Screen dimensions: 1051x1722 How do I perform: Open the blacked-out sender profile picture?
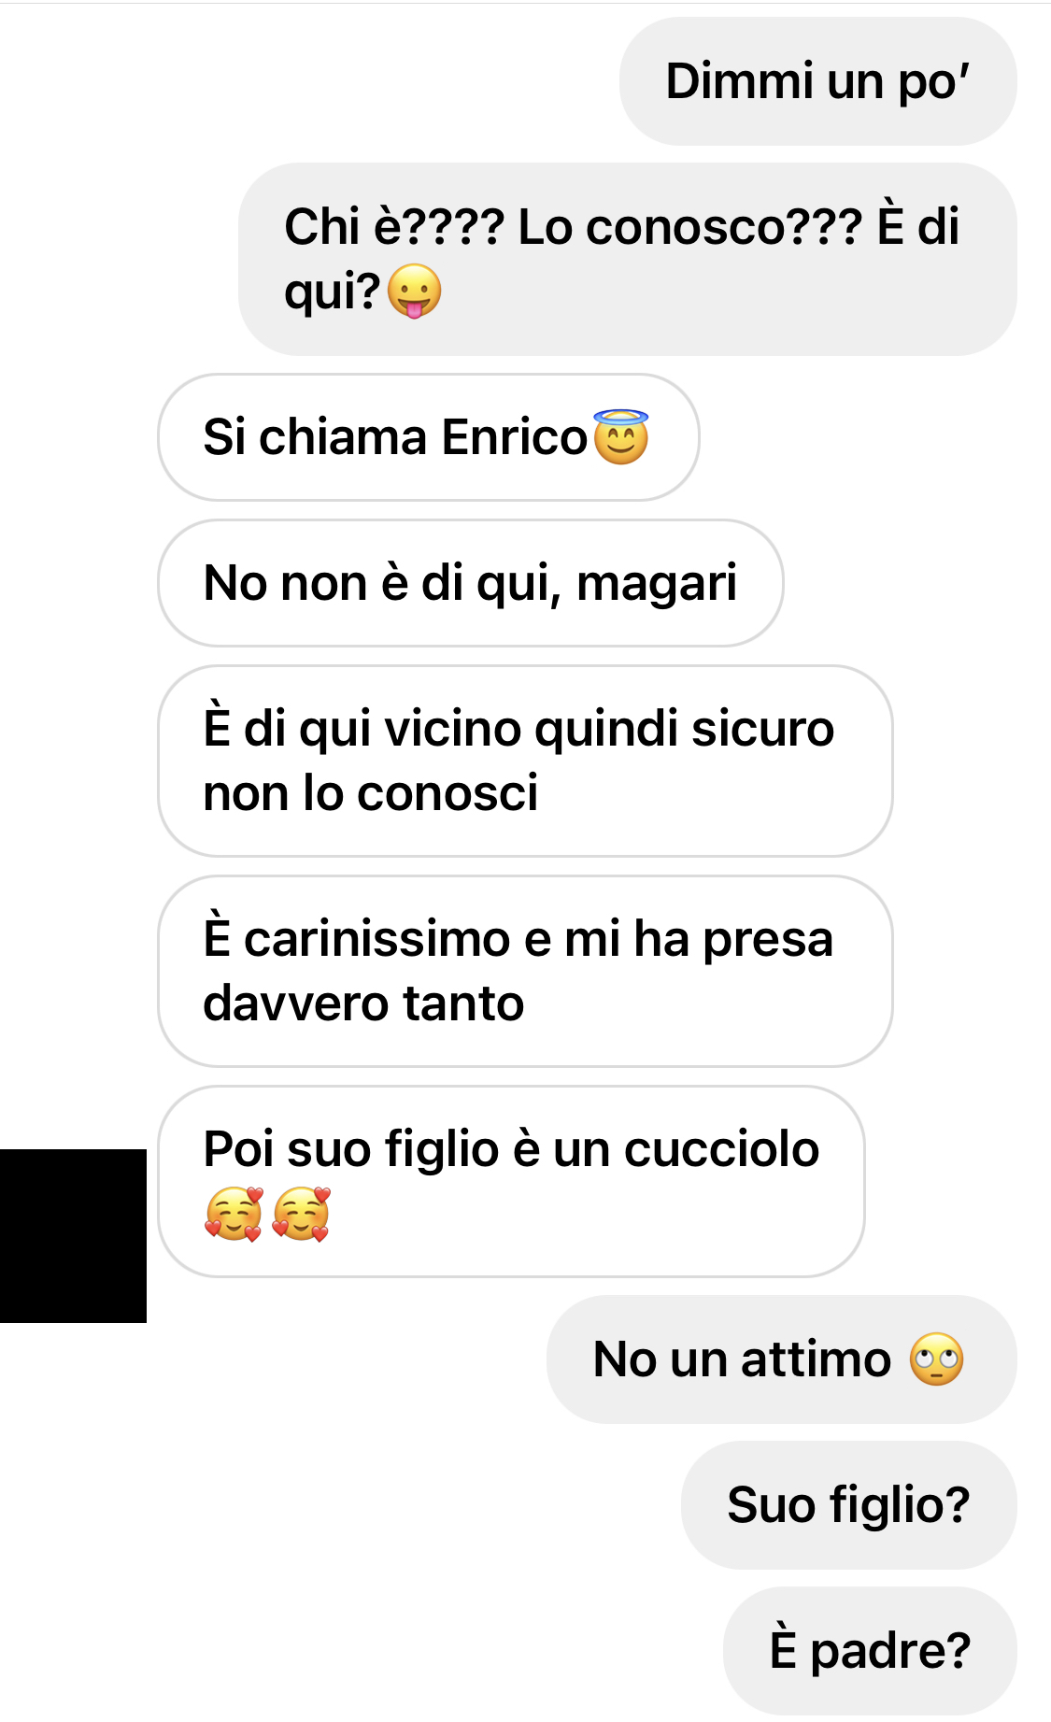[x=73, y=1235]
